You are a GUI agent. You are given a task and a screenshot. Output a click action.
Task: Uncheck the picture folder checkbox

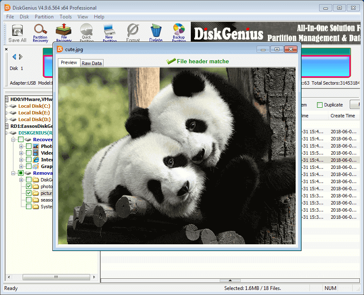pyautogui.click(x=29, y=193)
